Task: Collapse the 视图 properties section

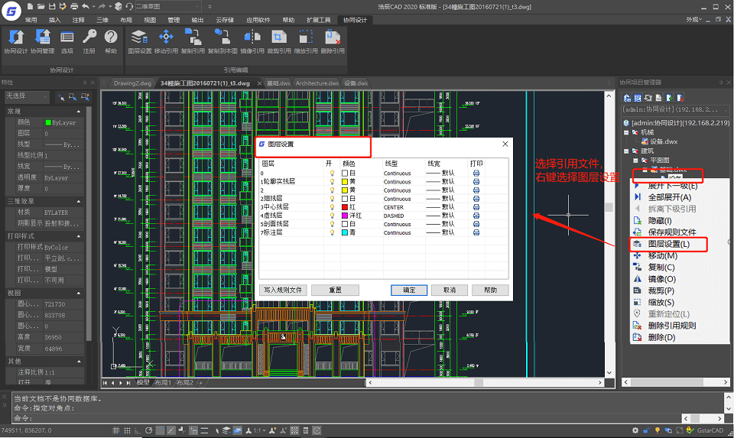Action: click(79, 293)
